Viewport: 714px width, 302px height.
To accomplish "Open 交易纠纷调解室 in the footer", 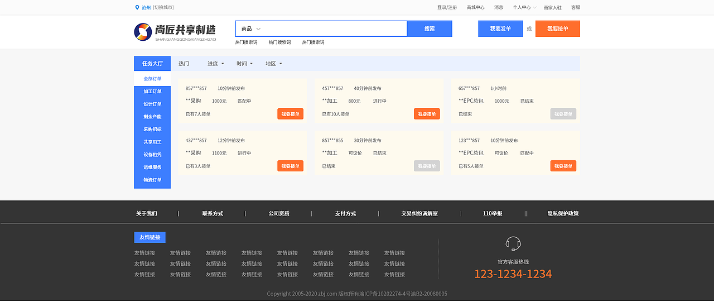I will pos(419,214).
